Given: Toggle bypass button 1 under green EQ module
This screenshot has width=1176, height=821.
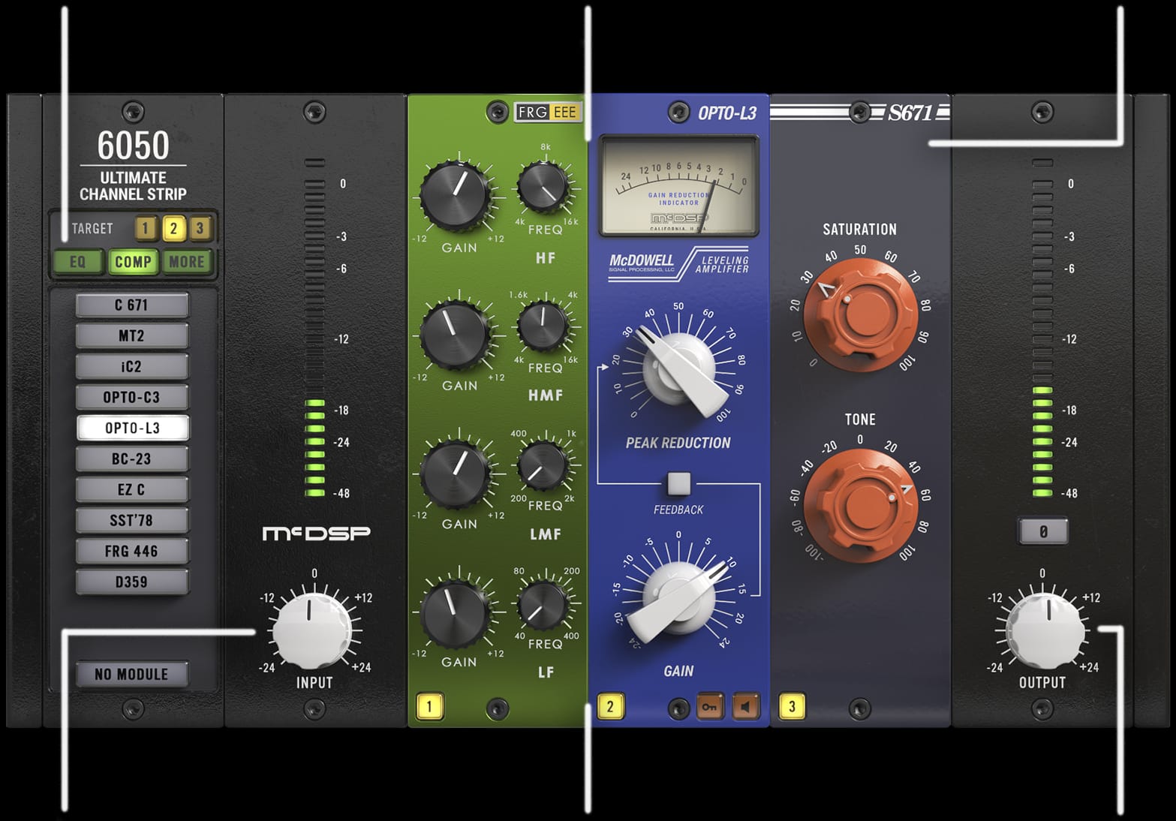Looking at the screenshot, I should [429, 707].
